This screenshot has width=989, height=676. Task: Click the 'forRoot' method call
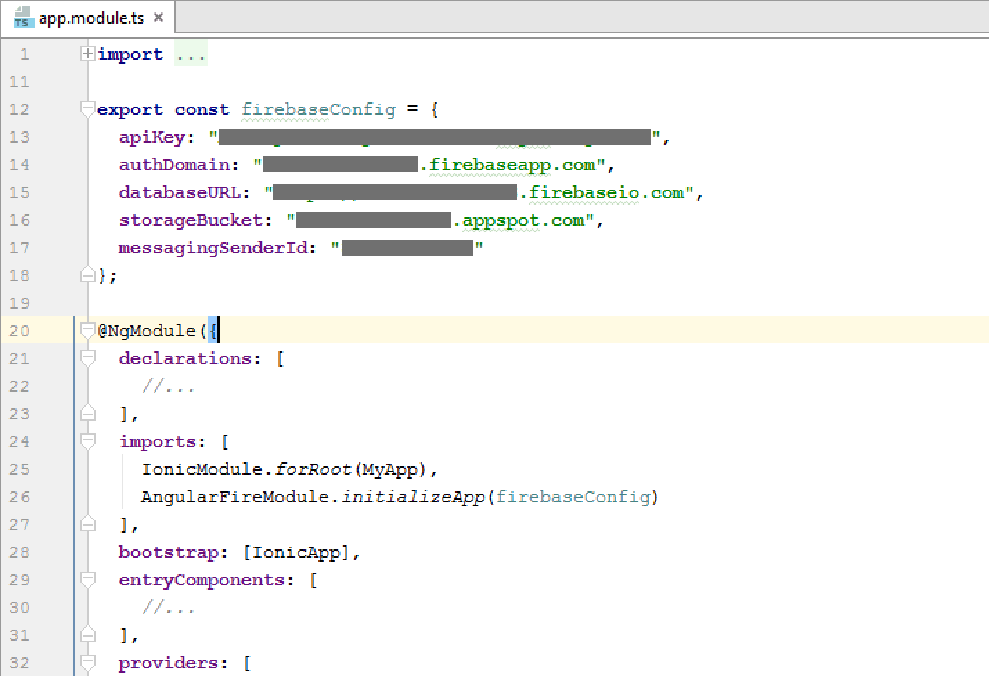(x=313, y=469)
